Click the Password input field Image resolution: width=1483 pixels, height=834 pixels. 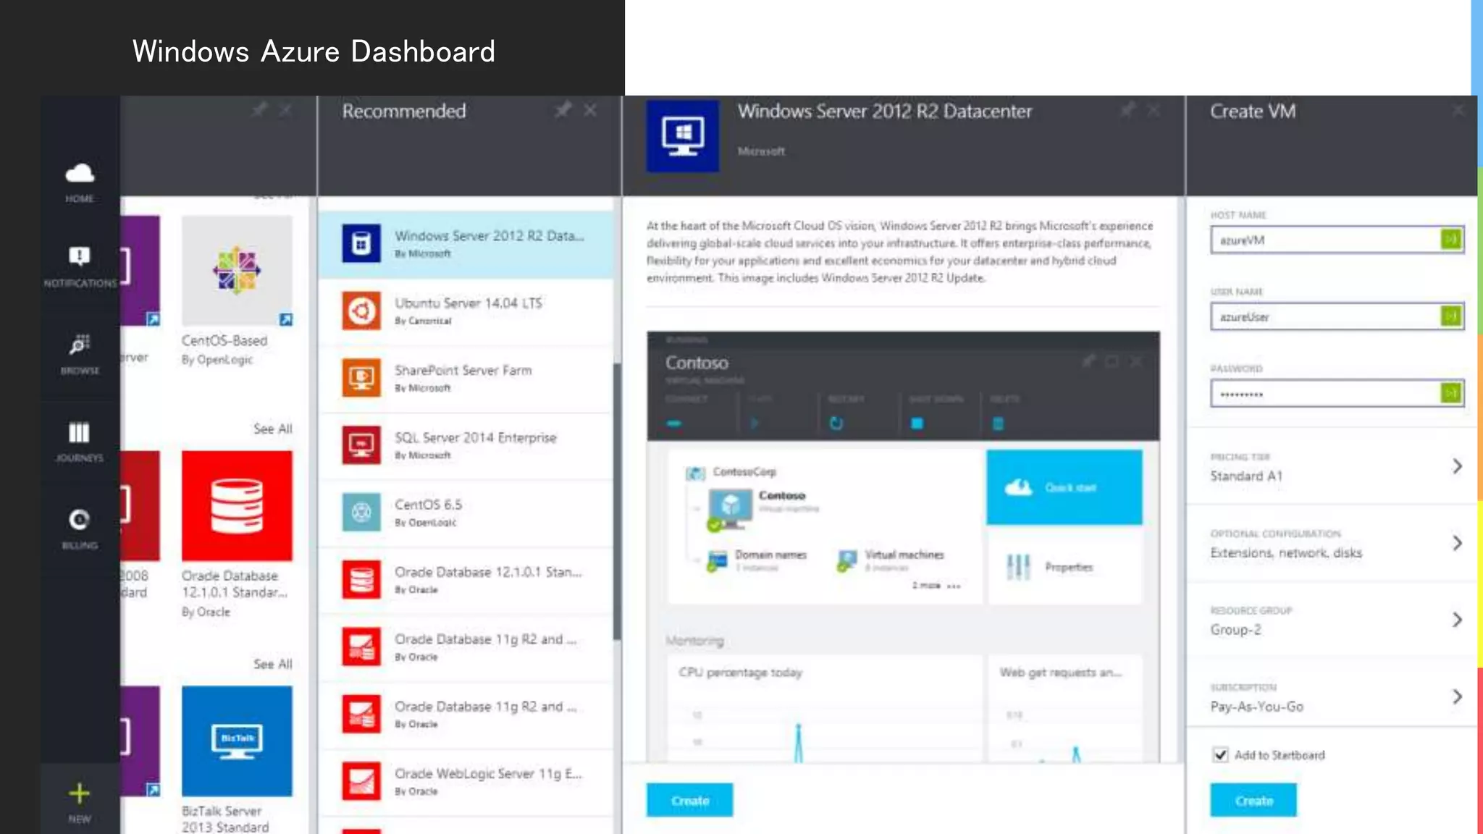(1337, 394)
